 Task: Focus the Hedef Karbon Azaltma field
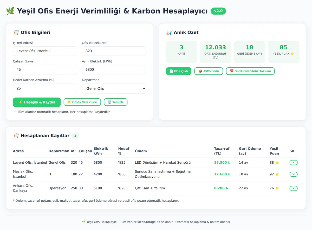(x=45, y=88)
